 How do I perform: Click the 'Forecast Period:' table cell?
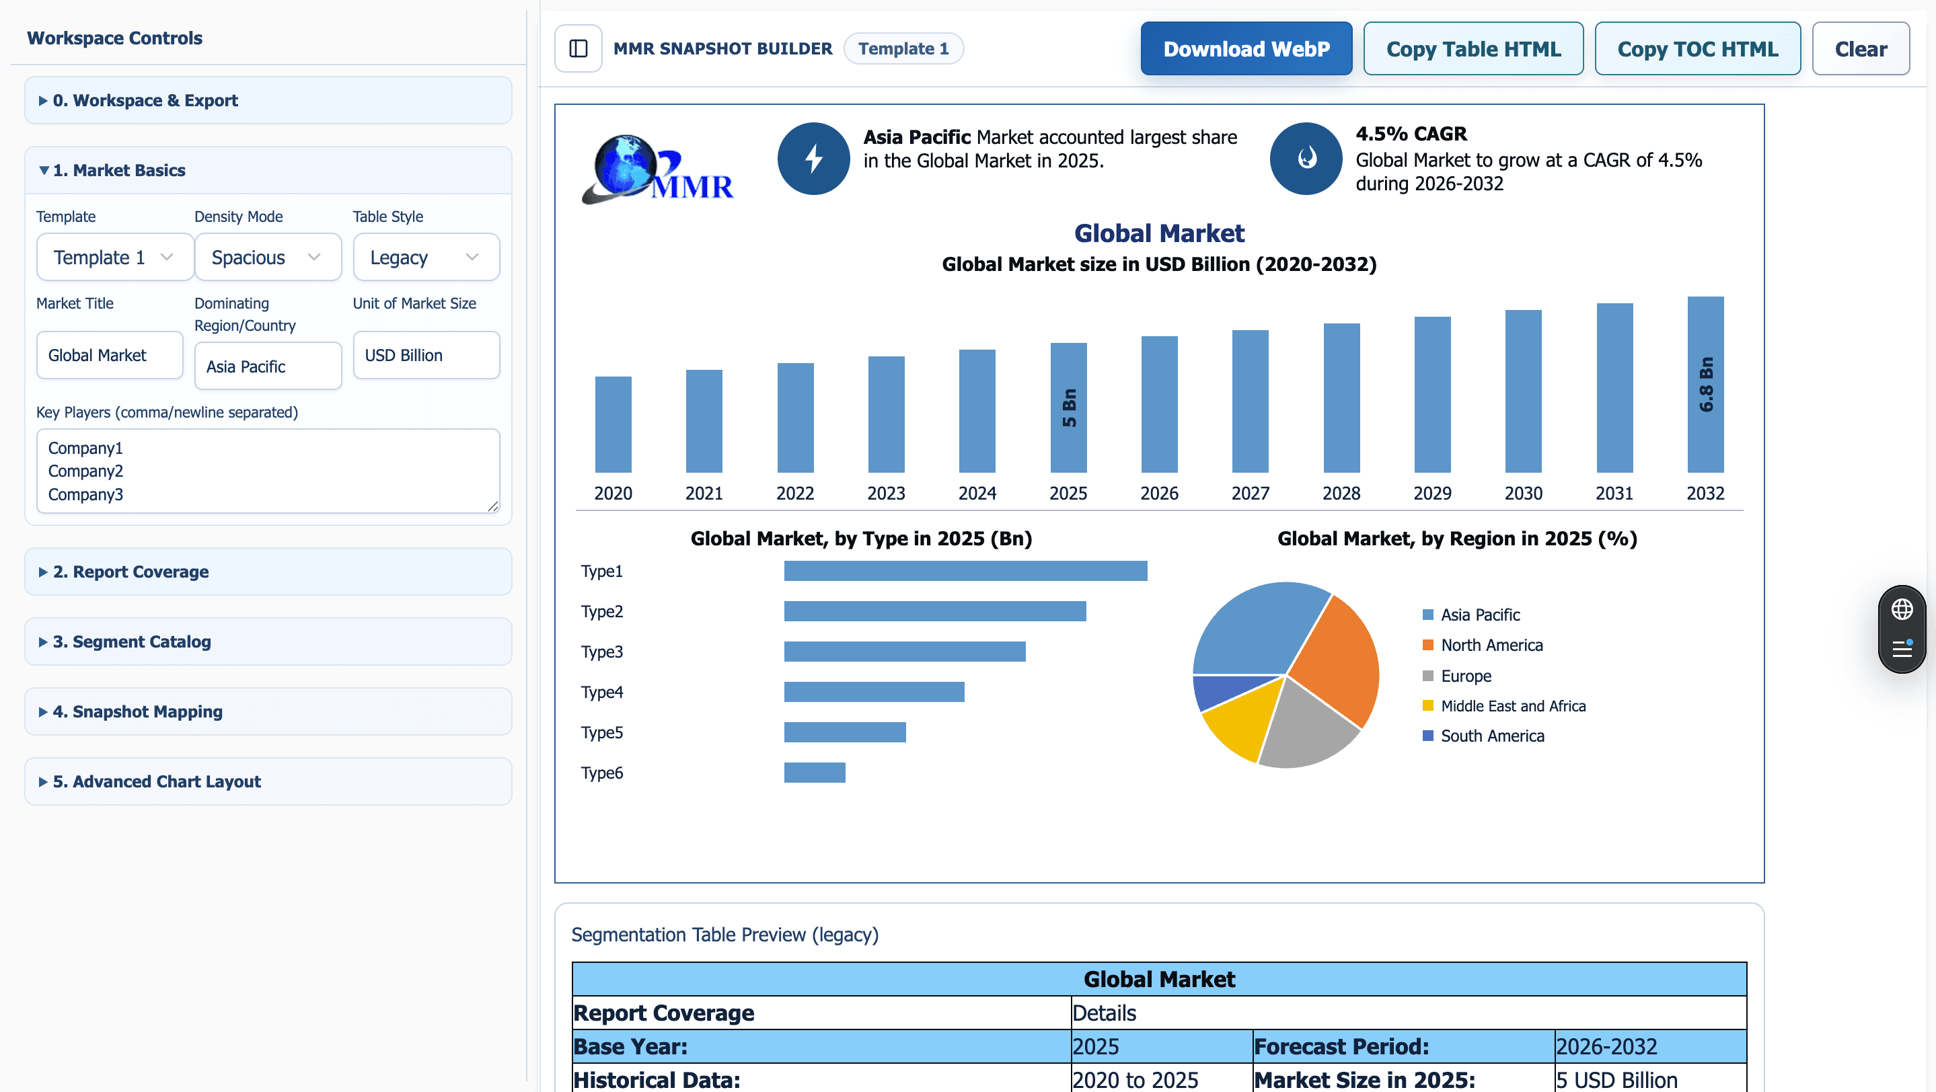point(1403,1046)
